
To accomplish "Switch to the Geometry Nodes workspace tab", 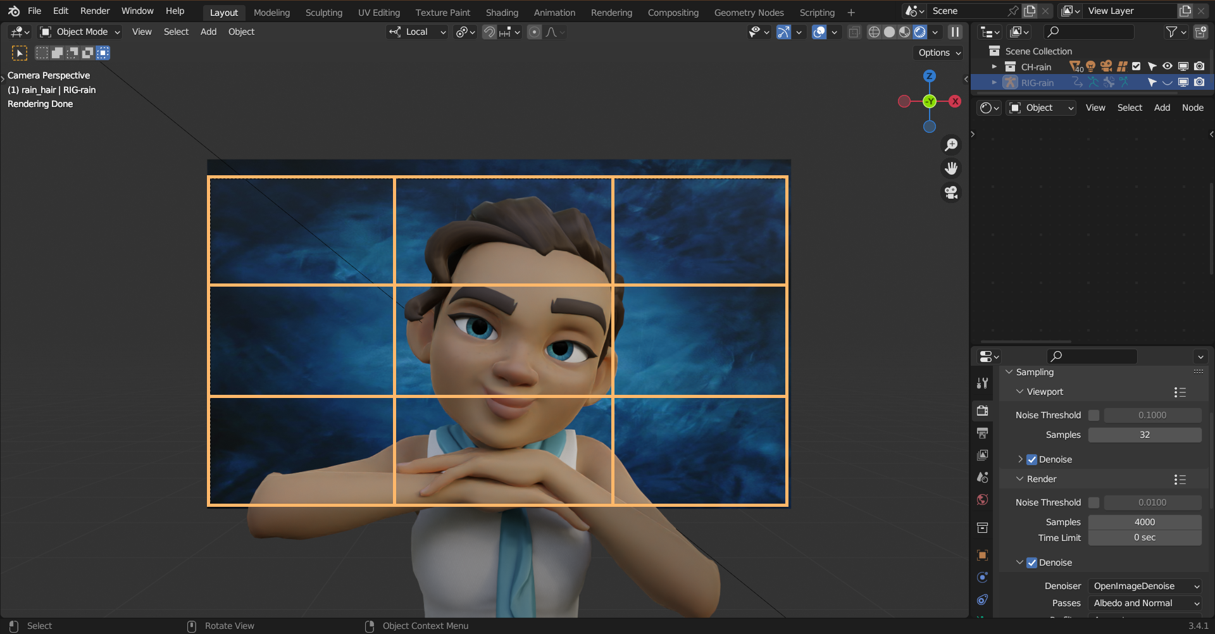I will 749,12.
